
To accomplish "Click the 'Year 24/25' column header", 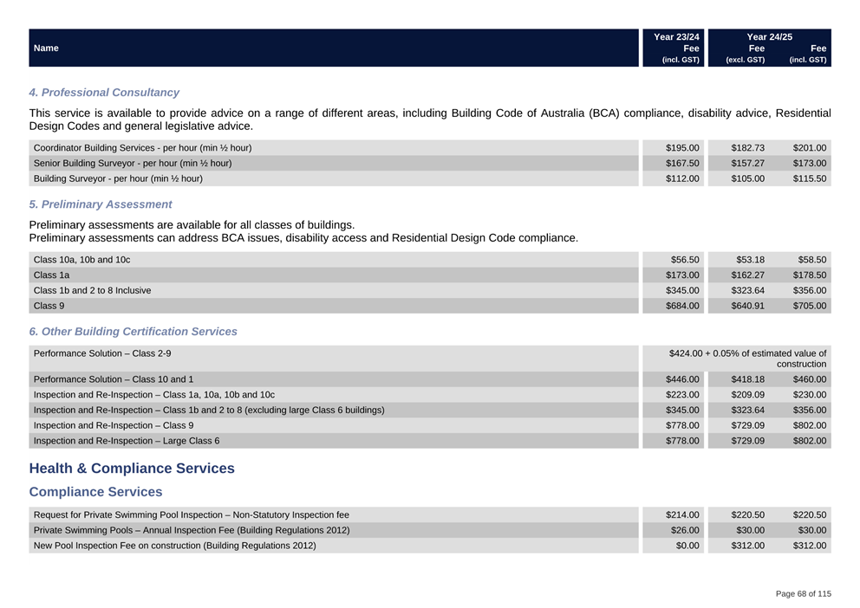I will click(769, 37).
